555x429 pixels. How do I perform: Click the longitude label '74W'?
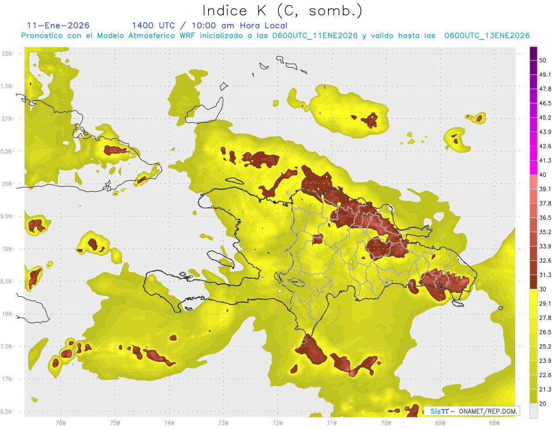click(x=169, y=423)
